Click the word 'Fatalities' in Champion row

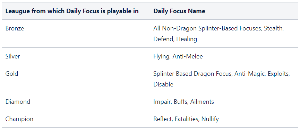186,119
